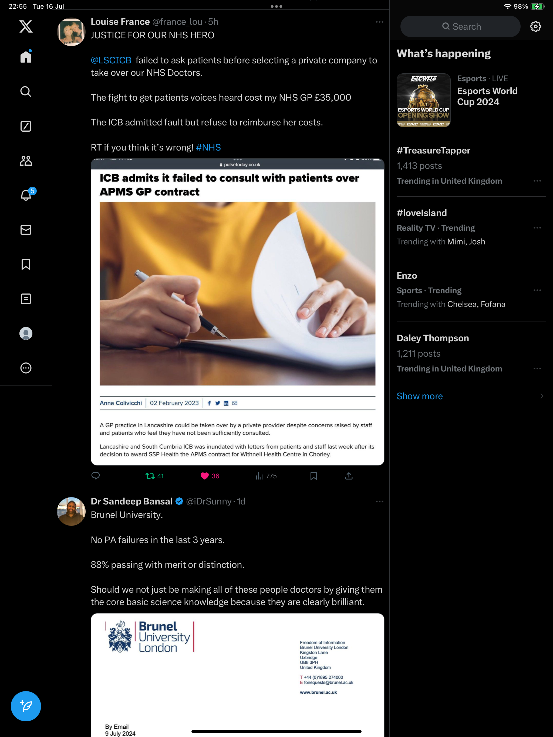Open the Home feed icon
Image resolution: width=553 pixels, height=737 pixels.
26,57
